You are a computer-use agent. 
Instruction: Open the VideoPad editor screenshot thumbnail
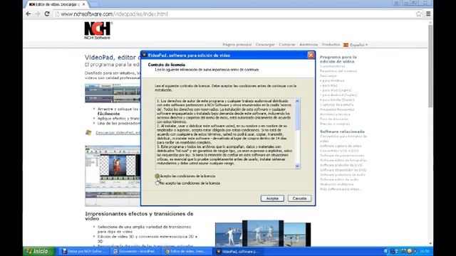113,176
